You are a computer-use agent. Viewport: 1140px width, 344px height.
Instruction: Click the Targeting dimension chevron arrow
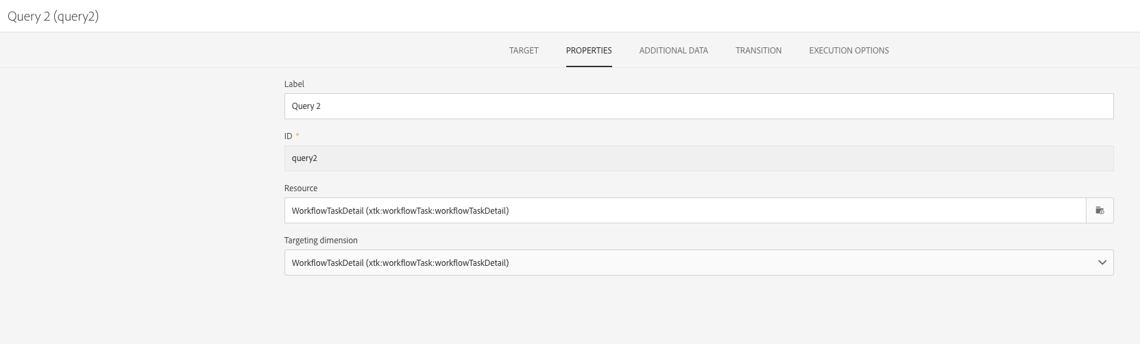pos(1102,262)
